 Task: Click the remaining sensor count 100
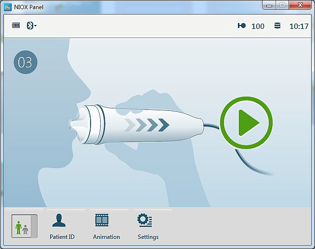[258, 26]
